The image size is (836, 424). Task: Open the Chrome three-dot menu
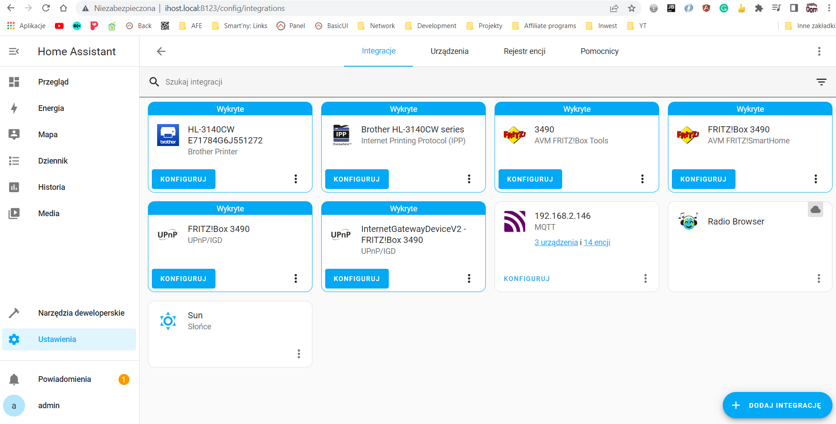829,8
